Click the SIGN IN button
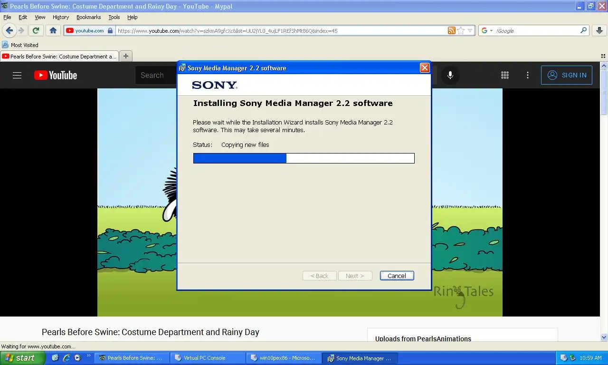Image resolution: width=608 pixels, height=365 pixels. click(567, 75)
